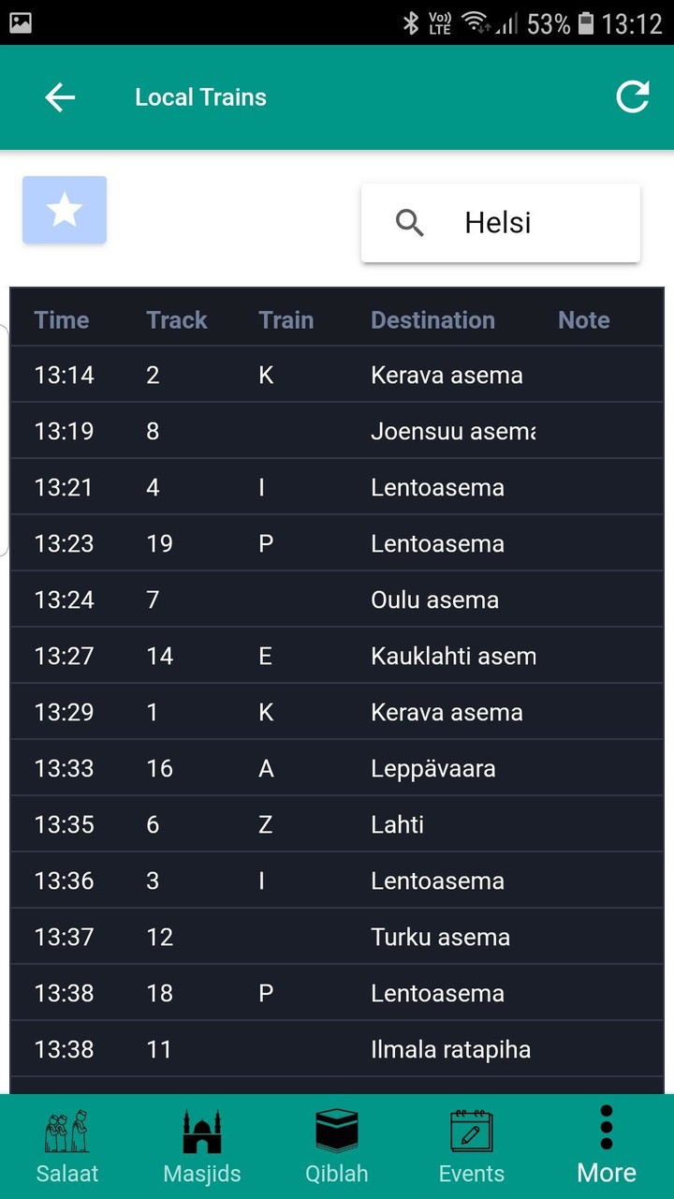Screen dimensions: 674x1199
Task: Tap the Ilmala ratapiha departure row
Action: pos(337,1049)
